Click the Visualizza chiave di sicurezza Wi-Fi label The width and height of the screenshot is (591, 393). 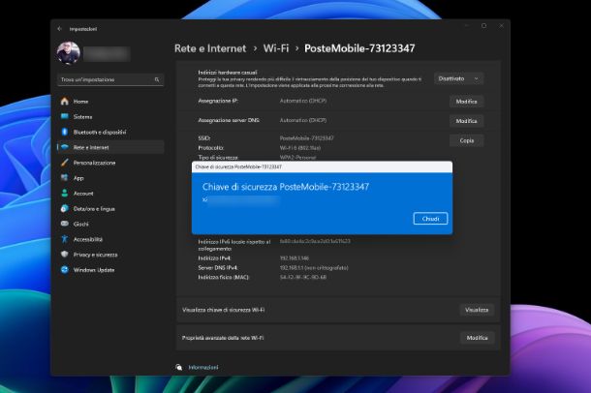pos(223,310)
